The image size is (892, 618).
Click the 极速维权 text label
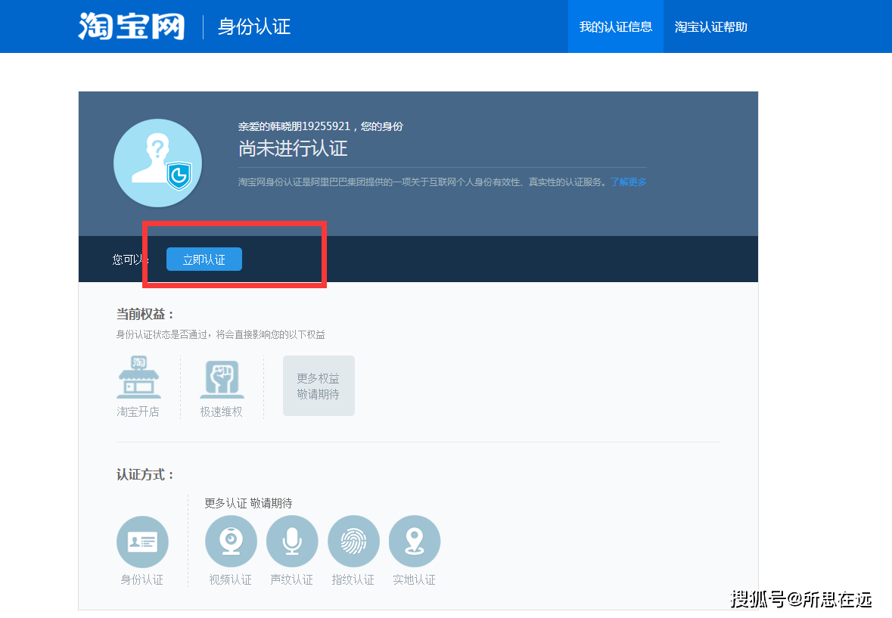(222, 412)
